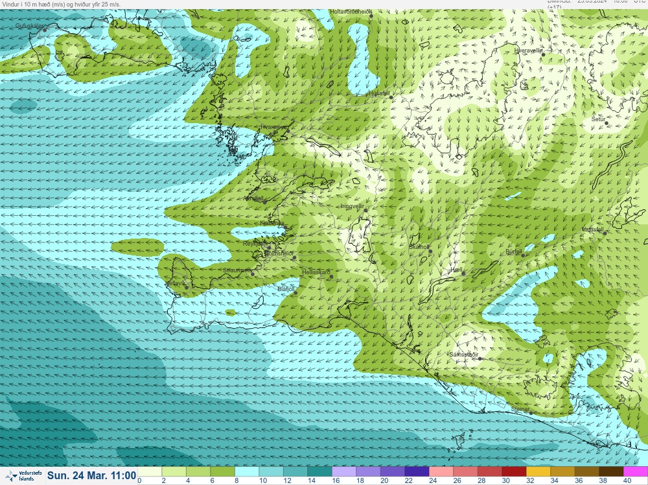Select the Skálholt station dot
This screenshot has height=485, width=648.
430,251
